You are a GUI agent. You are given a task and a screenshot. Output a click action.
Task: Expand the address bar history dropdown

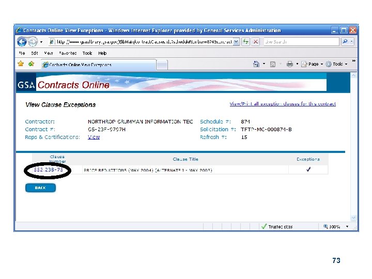pos(236,42)
